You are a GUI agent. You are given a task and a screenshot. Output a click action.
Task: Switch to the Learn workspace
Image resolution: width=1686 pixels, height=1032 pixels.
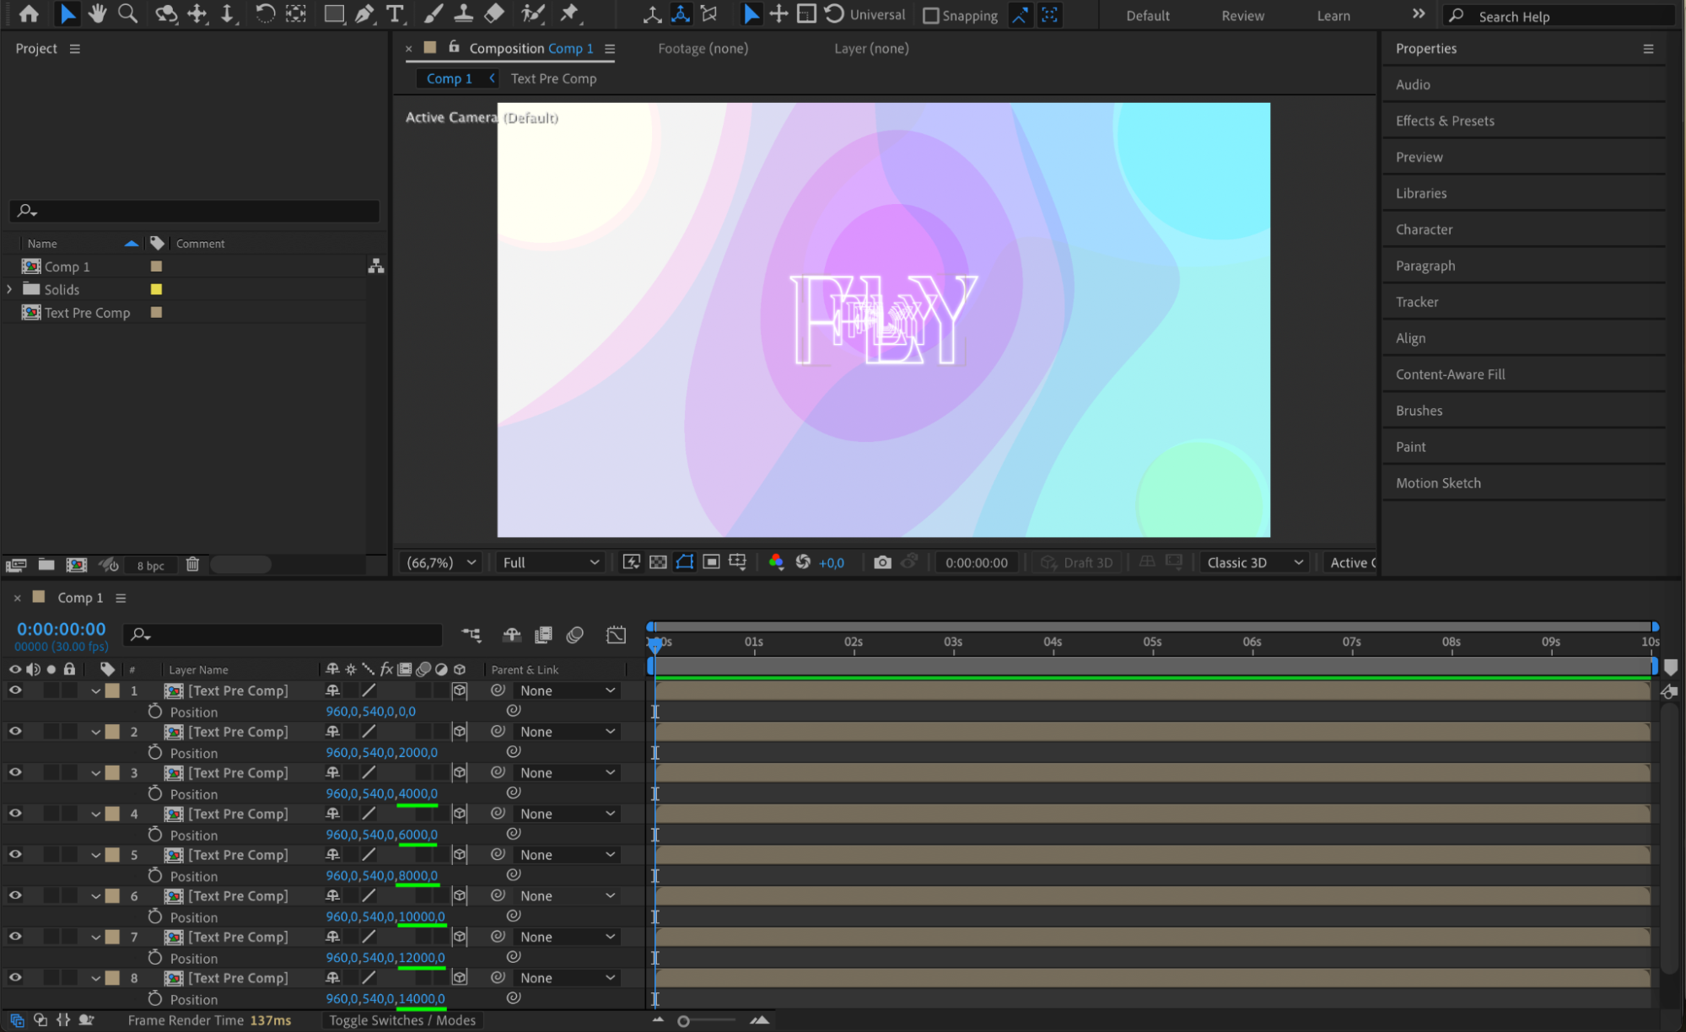1333,15
